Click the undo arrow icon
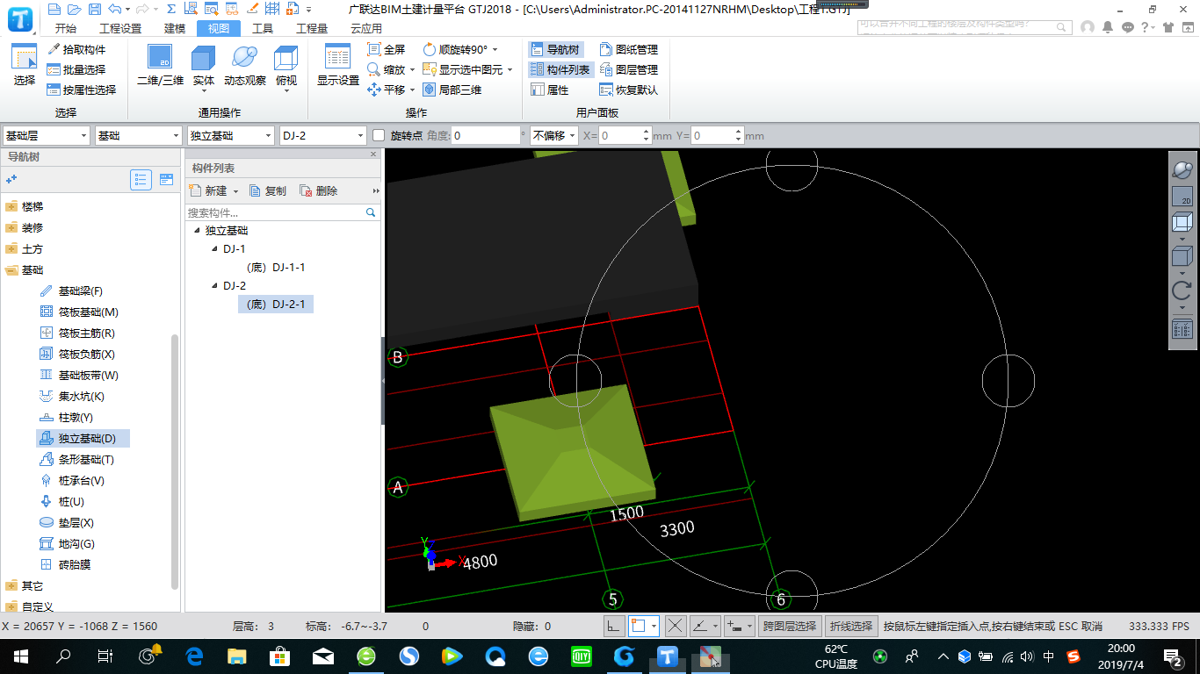 pos(115,9)
